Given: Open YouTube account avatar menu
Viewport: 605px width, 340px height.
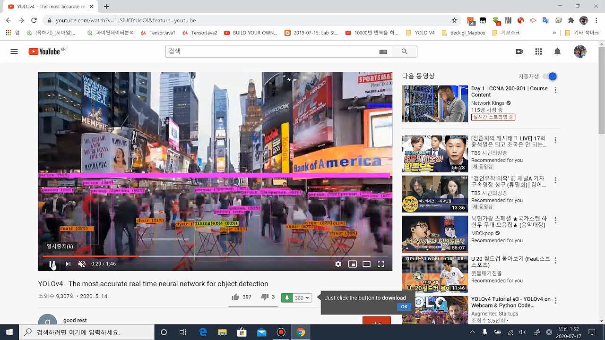Looking at the screenshot, I should point(580,51).
